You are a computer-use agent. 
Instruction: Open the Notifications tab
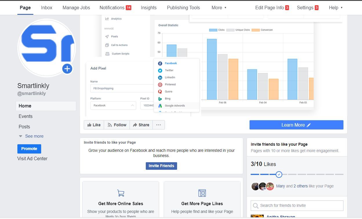click(x=115, y=8)
